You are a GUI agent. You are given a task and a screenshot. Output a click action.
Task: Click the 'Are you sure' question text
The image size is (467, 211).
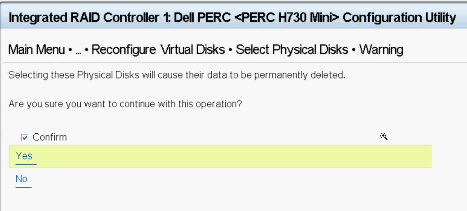pos(125,104)
